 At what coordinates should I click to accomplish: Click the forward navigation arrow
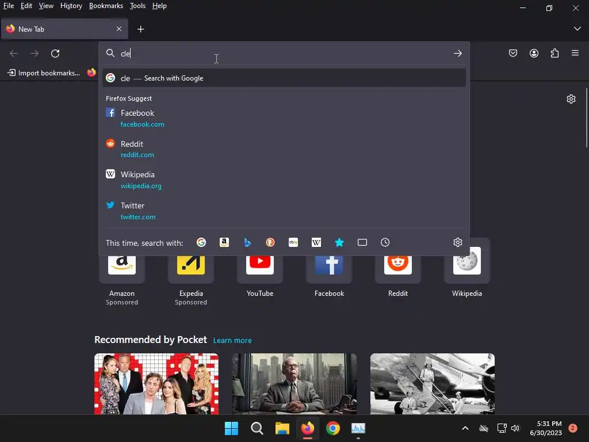[35, 54]
